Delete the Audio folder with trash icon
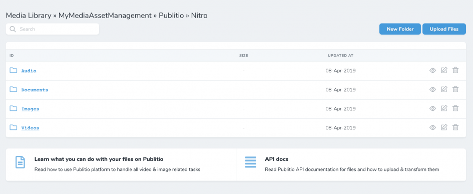473x194 pixels. (x=455, y=70)
